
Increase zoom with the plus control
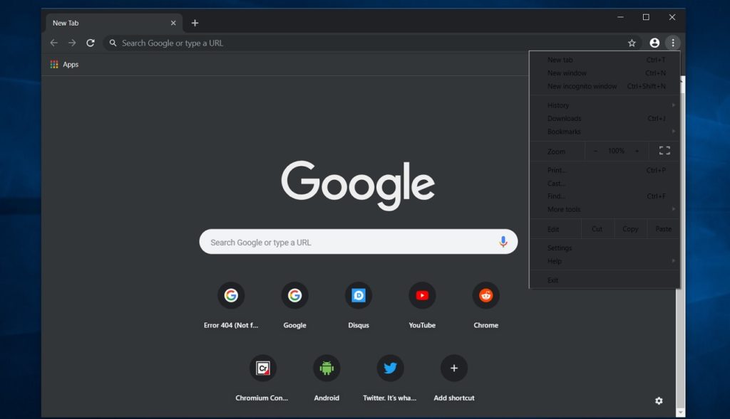(638, 150)
